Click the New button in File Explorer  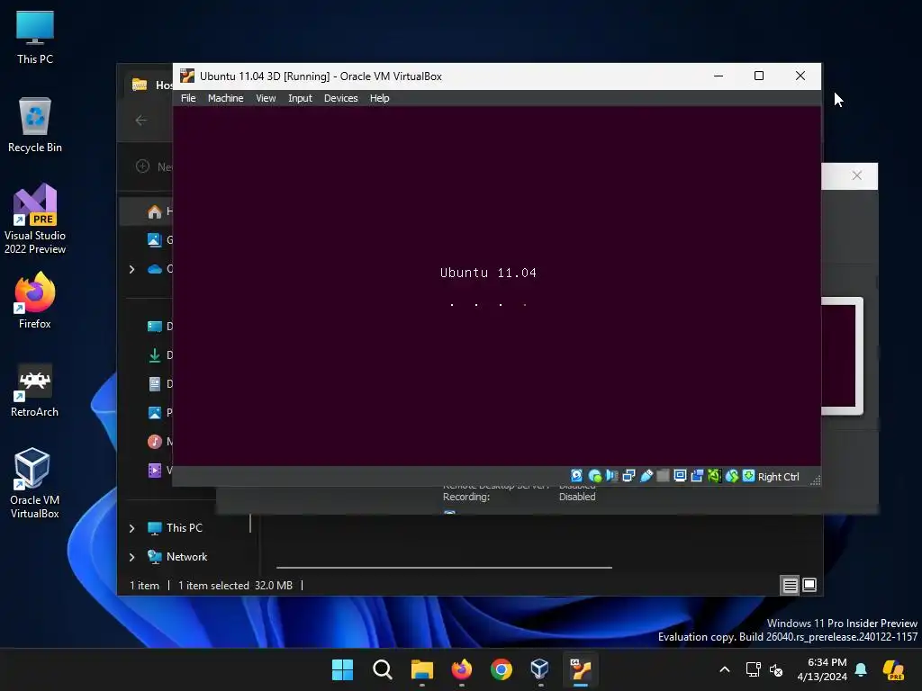153,166
